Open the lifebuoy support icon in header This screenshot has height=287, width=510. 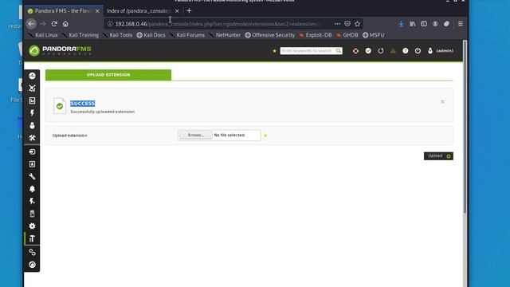[x=355, y=51]
